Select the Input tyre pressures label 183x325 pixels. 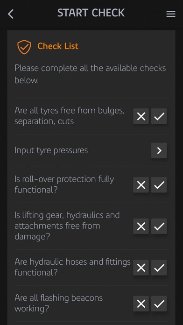[x=51, y=150]
